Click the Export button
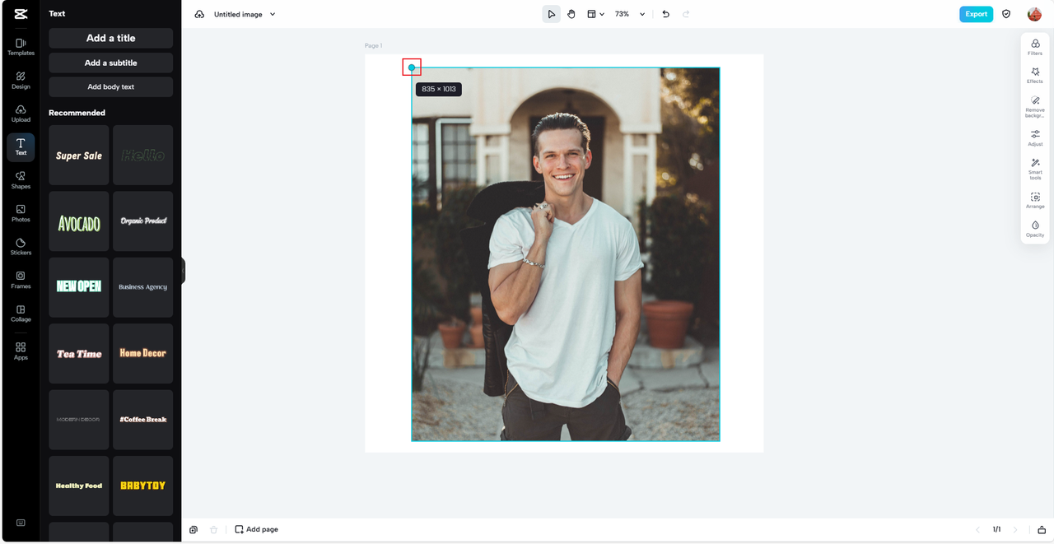This screenshot has width=1054, height=544. click(976, 14)
